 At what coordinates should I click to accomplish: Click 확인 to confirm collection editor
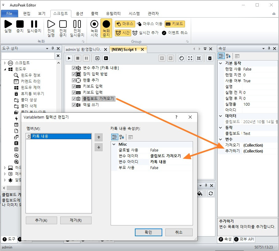coord(148,232)
